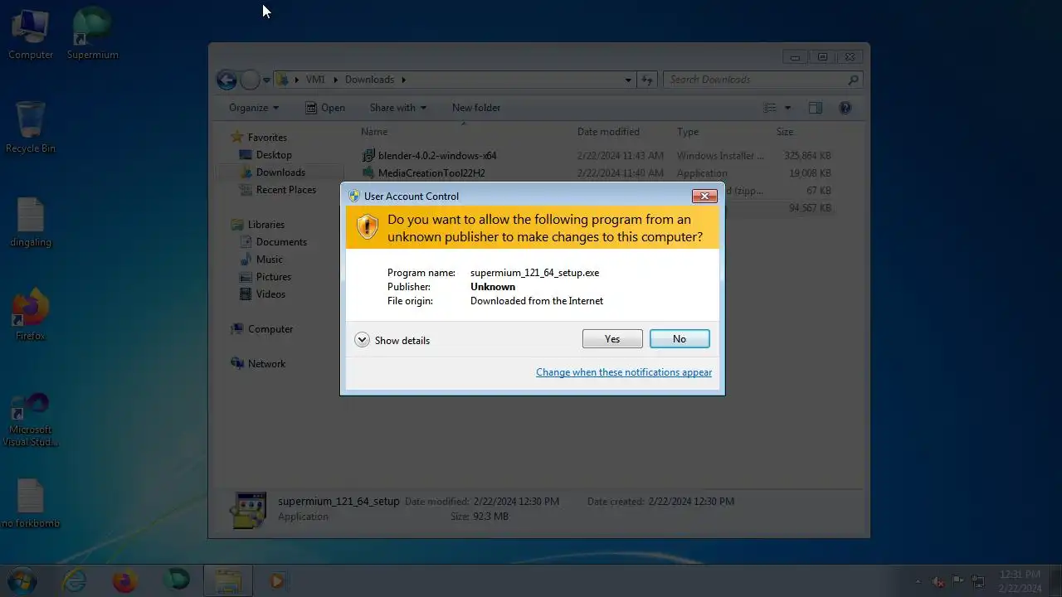Open Computer desktop icon
This screenshot has height=597, width=1062.
click(31, 34)
